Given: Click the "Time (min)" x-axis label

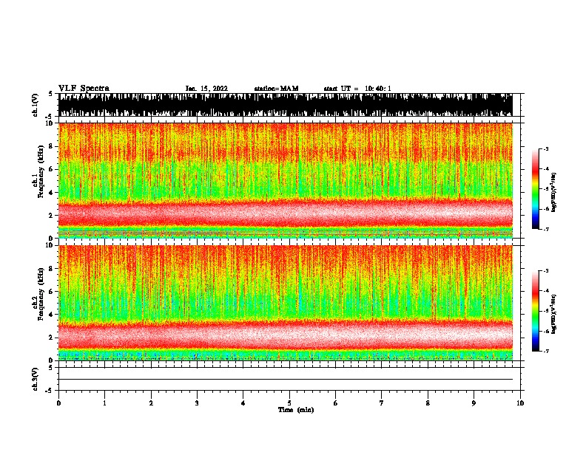Looking at the screenshot, I should [x=296, y=410].
